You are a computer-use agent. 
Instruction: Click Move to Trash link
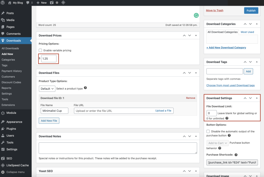point(214,10)
